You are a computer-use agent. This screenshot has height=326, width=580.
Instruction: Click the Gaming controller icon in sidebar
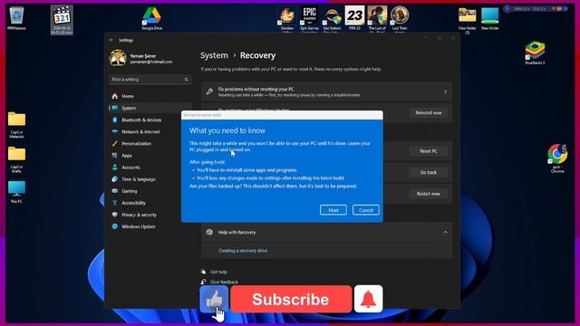coord(115,191)
